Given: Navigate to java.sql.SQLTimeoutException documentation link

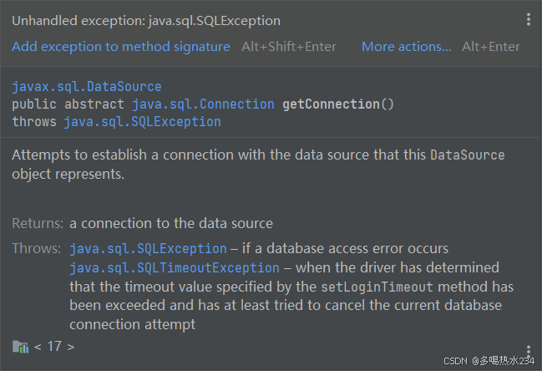Looking at the screenshot, I should pos(175,268).
